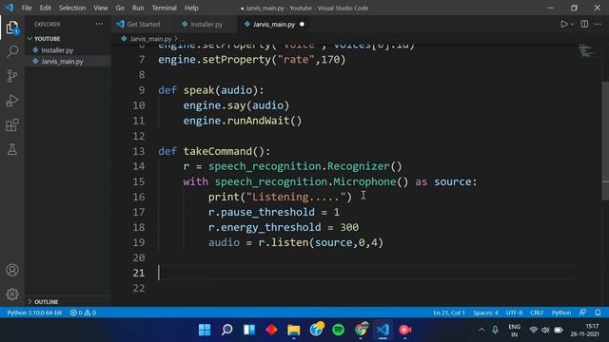
Task: Open the Manage gear settings
Action: point(12,294)
